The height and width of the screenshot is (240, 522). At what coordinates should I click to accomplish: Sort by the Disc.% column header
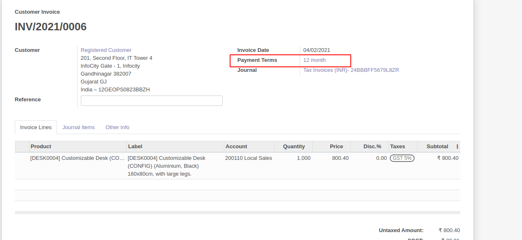370,147
